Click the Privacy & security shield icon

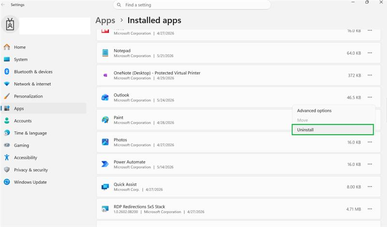coord(7,170)
